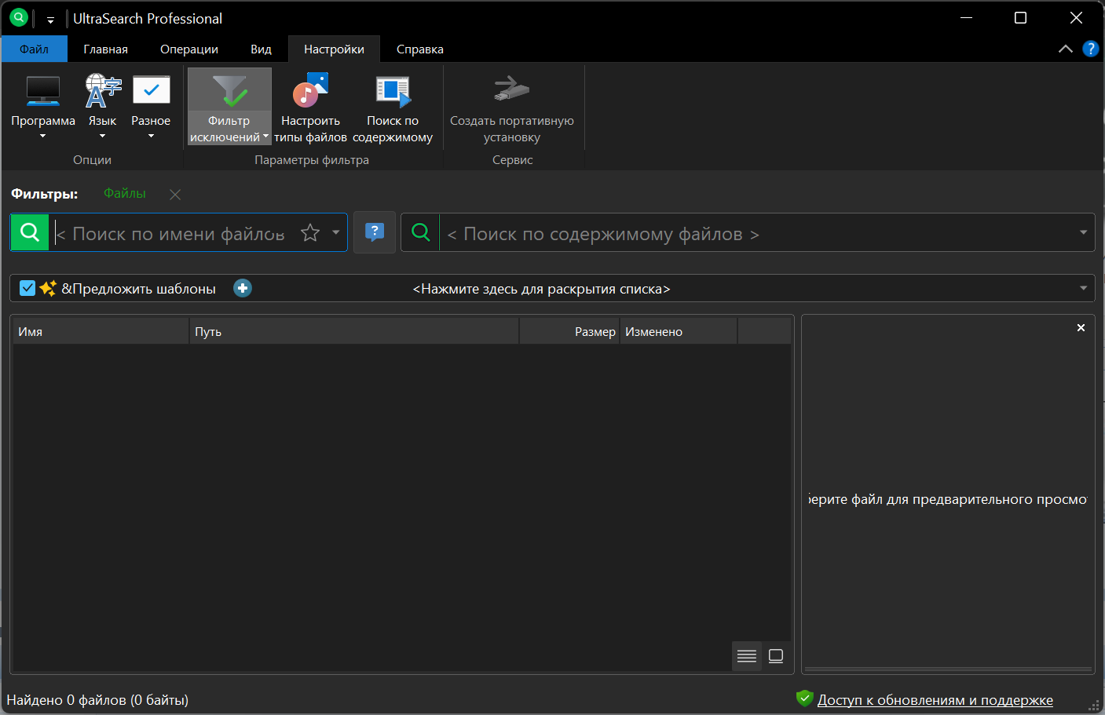Expand the content search history dropdown

[x=1083, y=232]
